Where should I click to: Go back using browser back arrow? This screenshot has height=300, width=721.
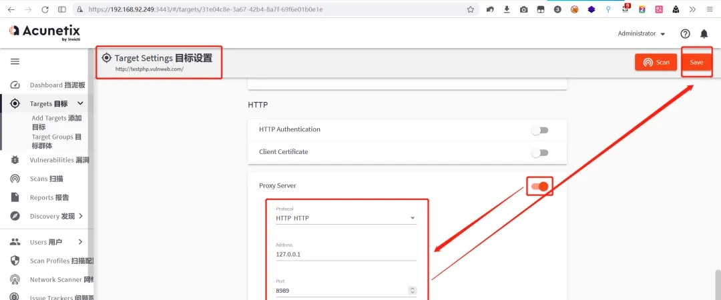[11, 9]
